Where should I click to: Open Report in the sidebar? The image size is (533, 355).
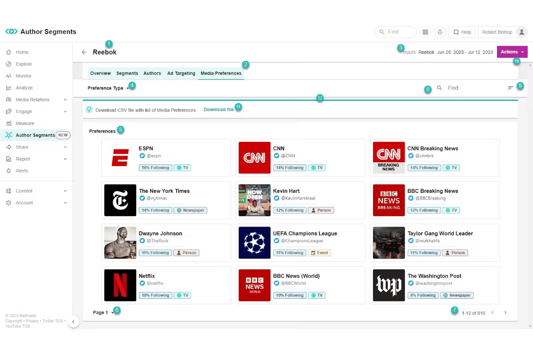pos(23,159)
